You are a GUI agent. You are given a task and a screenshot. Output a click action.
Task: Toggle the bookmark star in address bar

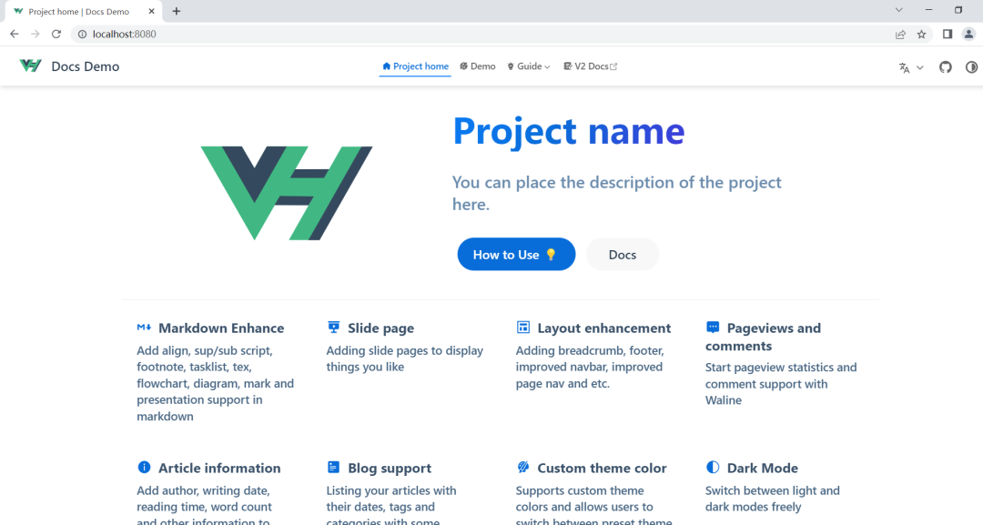pyautogui.click(x=921, y=34)
